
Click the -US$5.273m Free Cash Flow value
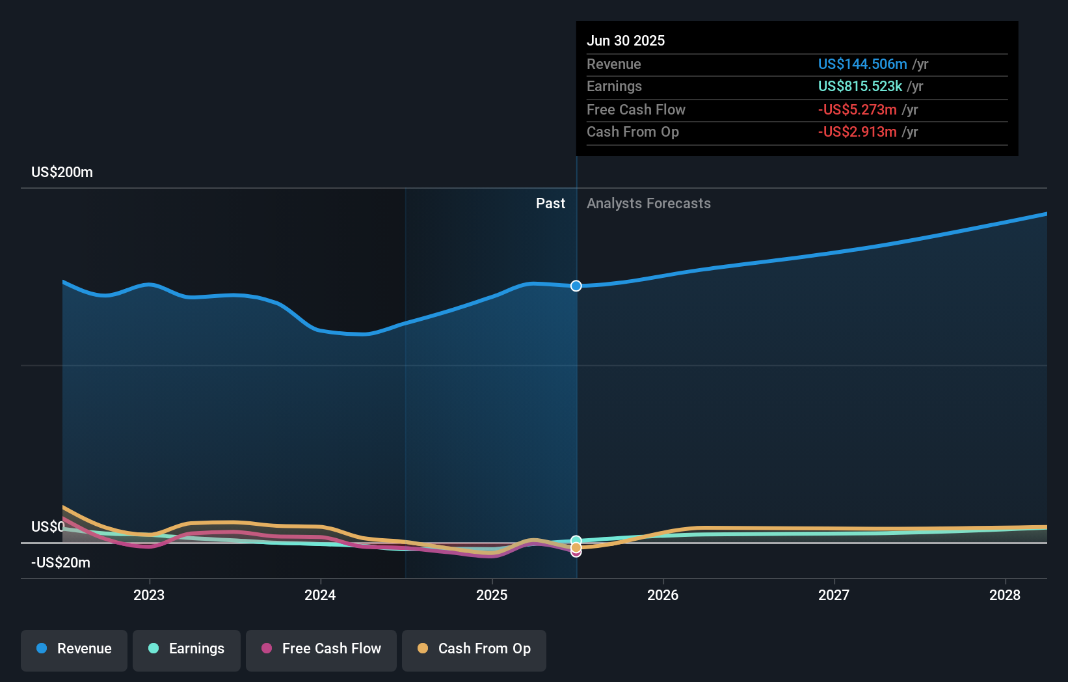(x=856, y=109)
